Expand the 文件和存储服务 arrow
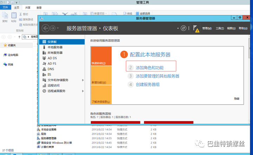 click(83, 80)
